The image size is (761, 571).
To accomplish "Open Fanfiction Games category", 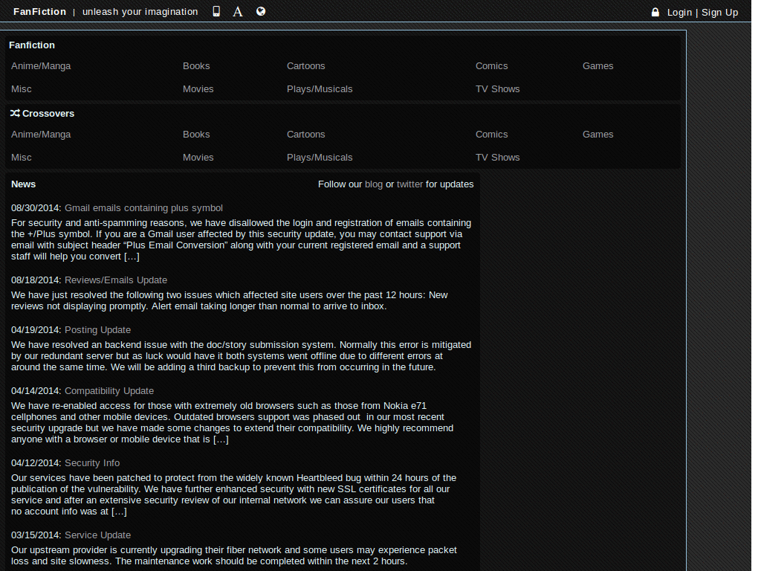I will click(598, 66).
